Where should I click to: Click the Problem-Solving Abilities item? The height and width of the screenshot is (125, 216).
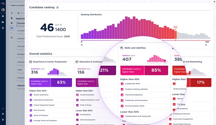pos(136,89)
